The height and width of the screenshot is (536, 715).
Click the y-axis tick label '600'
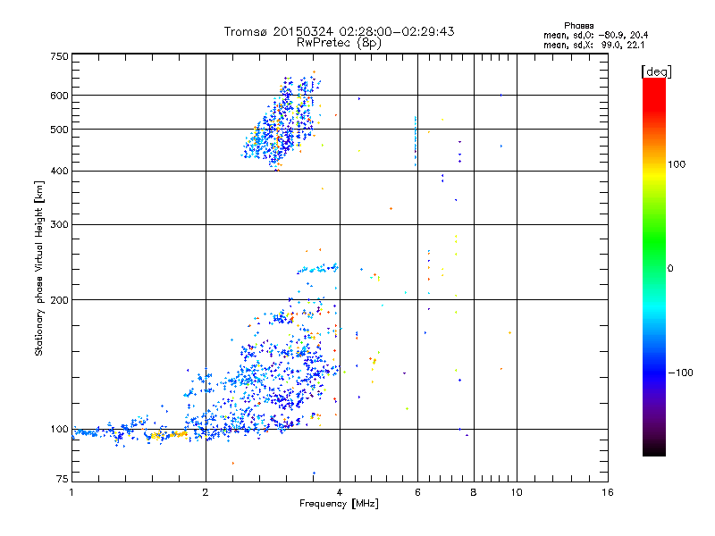[x=59, y=96]
